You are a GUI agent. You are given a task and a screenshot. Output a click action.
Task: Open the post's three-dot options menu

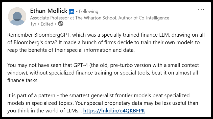(201, 10)
